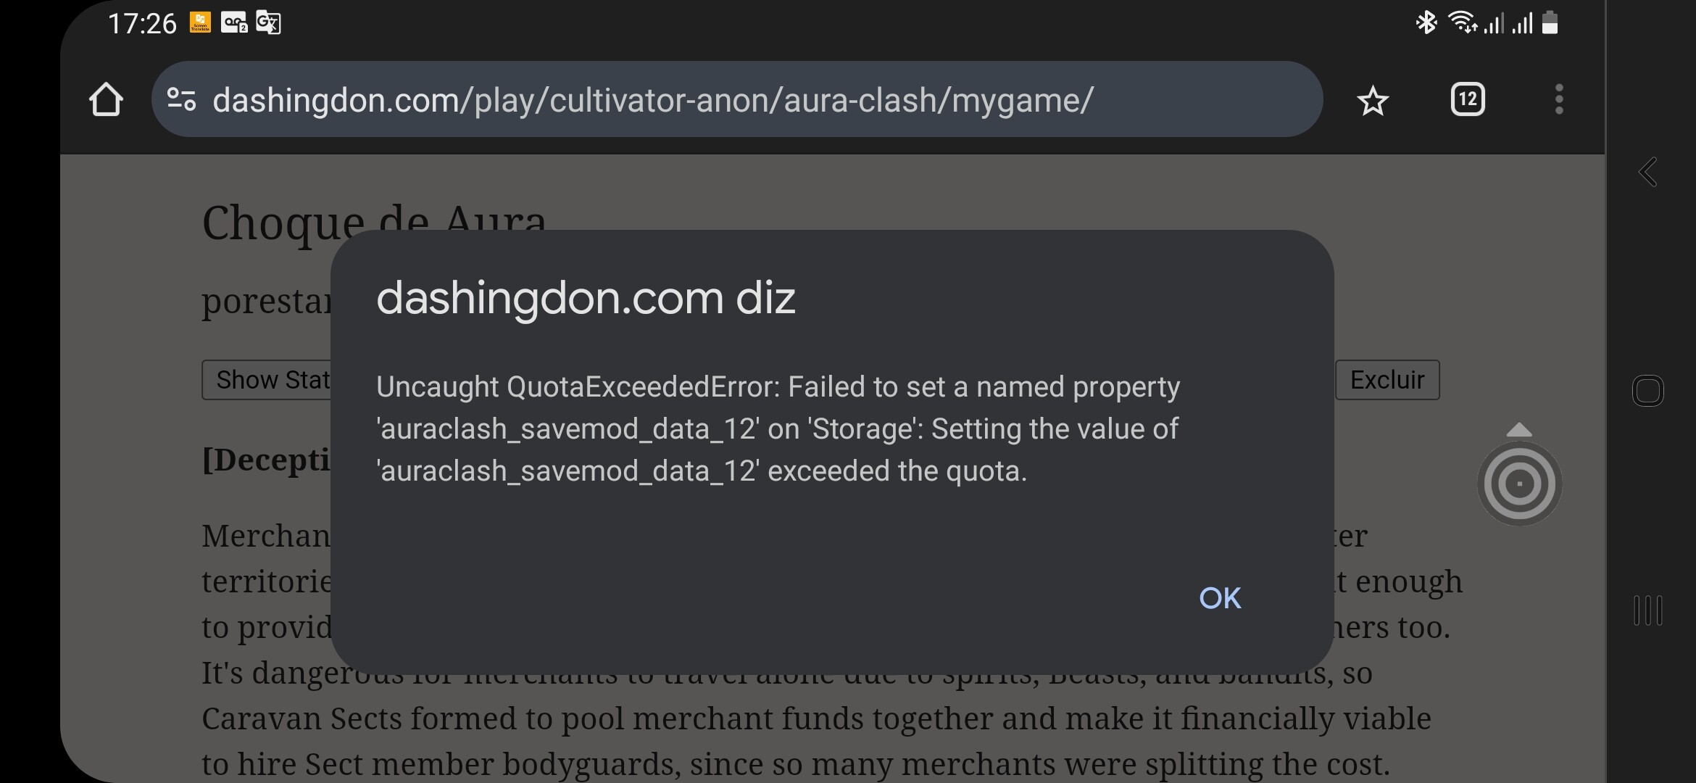This screenshot has height=783, width=1696.
Task: Tap the translate notification icon in status bar
Action: pos(268,23)
